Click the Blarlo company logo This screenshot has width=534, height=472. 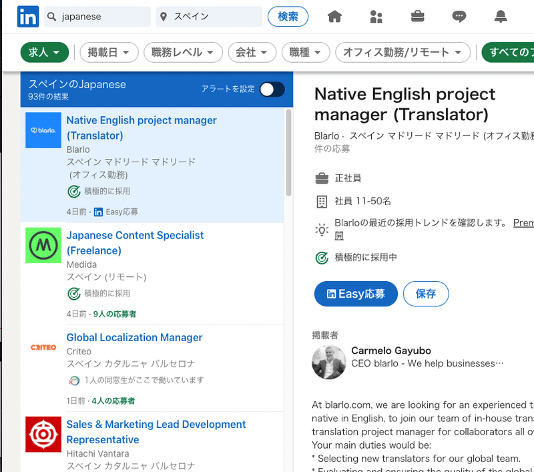[43, 130]
